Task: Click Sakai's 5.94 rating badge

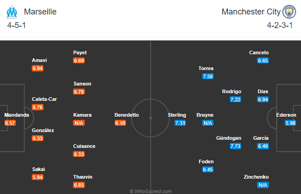Action: 38,177
